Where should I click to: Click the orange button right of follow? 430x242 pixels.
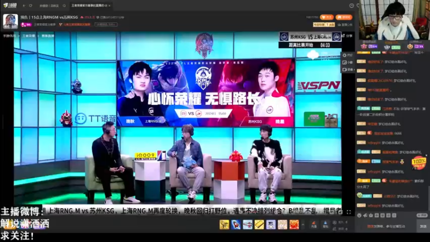tap(343, 17)
